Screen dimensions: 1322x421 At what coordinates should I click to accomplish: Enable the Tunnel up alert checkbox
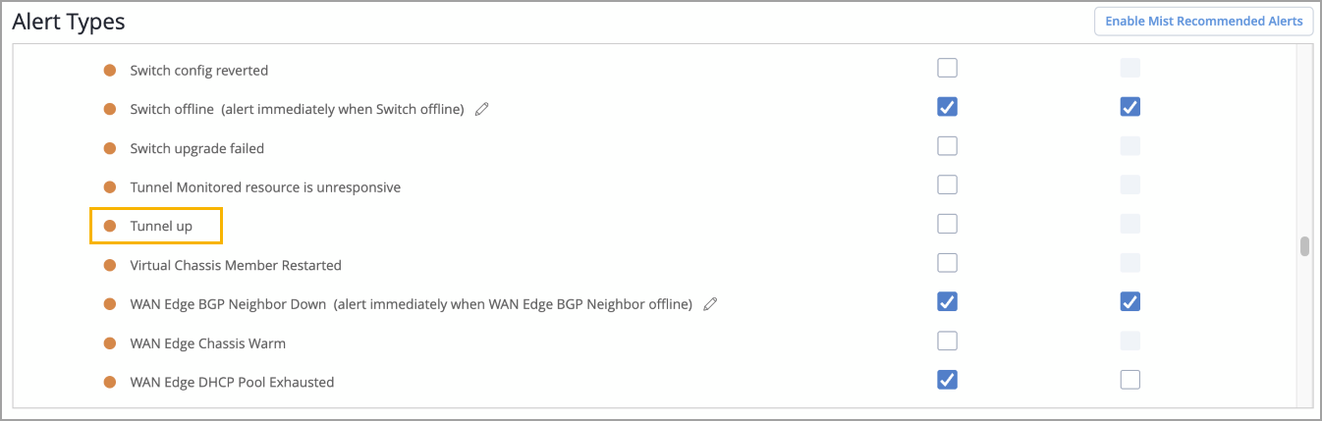[947, 224]
